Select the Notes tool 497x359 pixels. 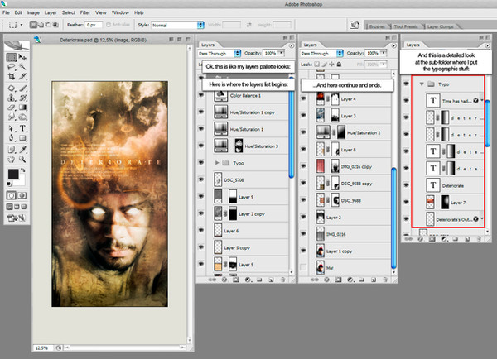12,150
